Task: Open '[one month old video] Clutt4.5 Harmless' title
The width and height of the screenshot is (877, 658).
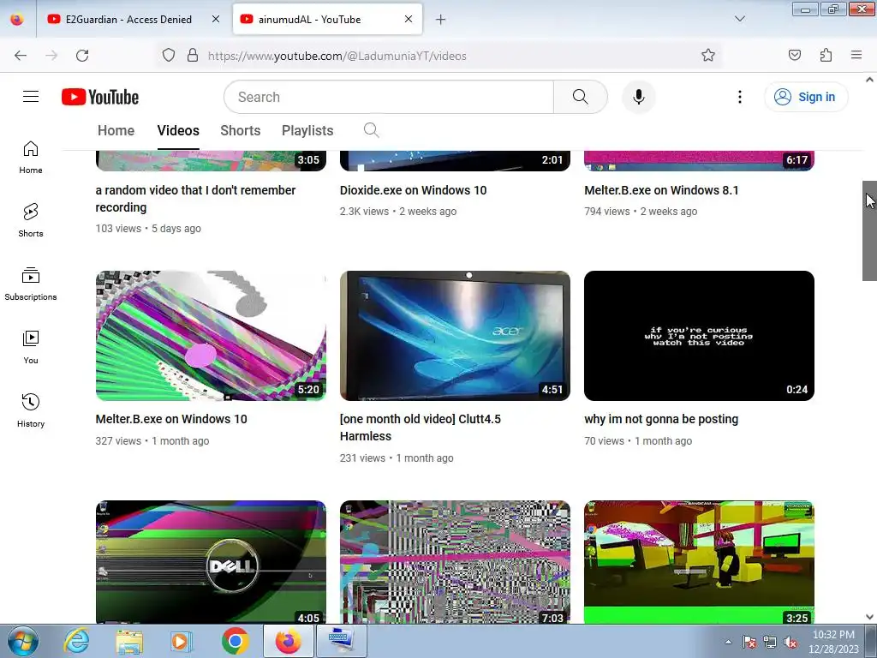Action: (x=420, y=428)
